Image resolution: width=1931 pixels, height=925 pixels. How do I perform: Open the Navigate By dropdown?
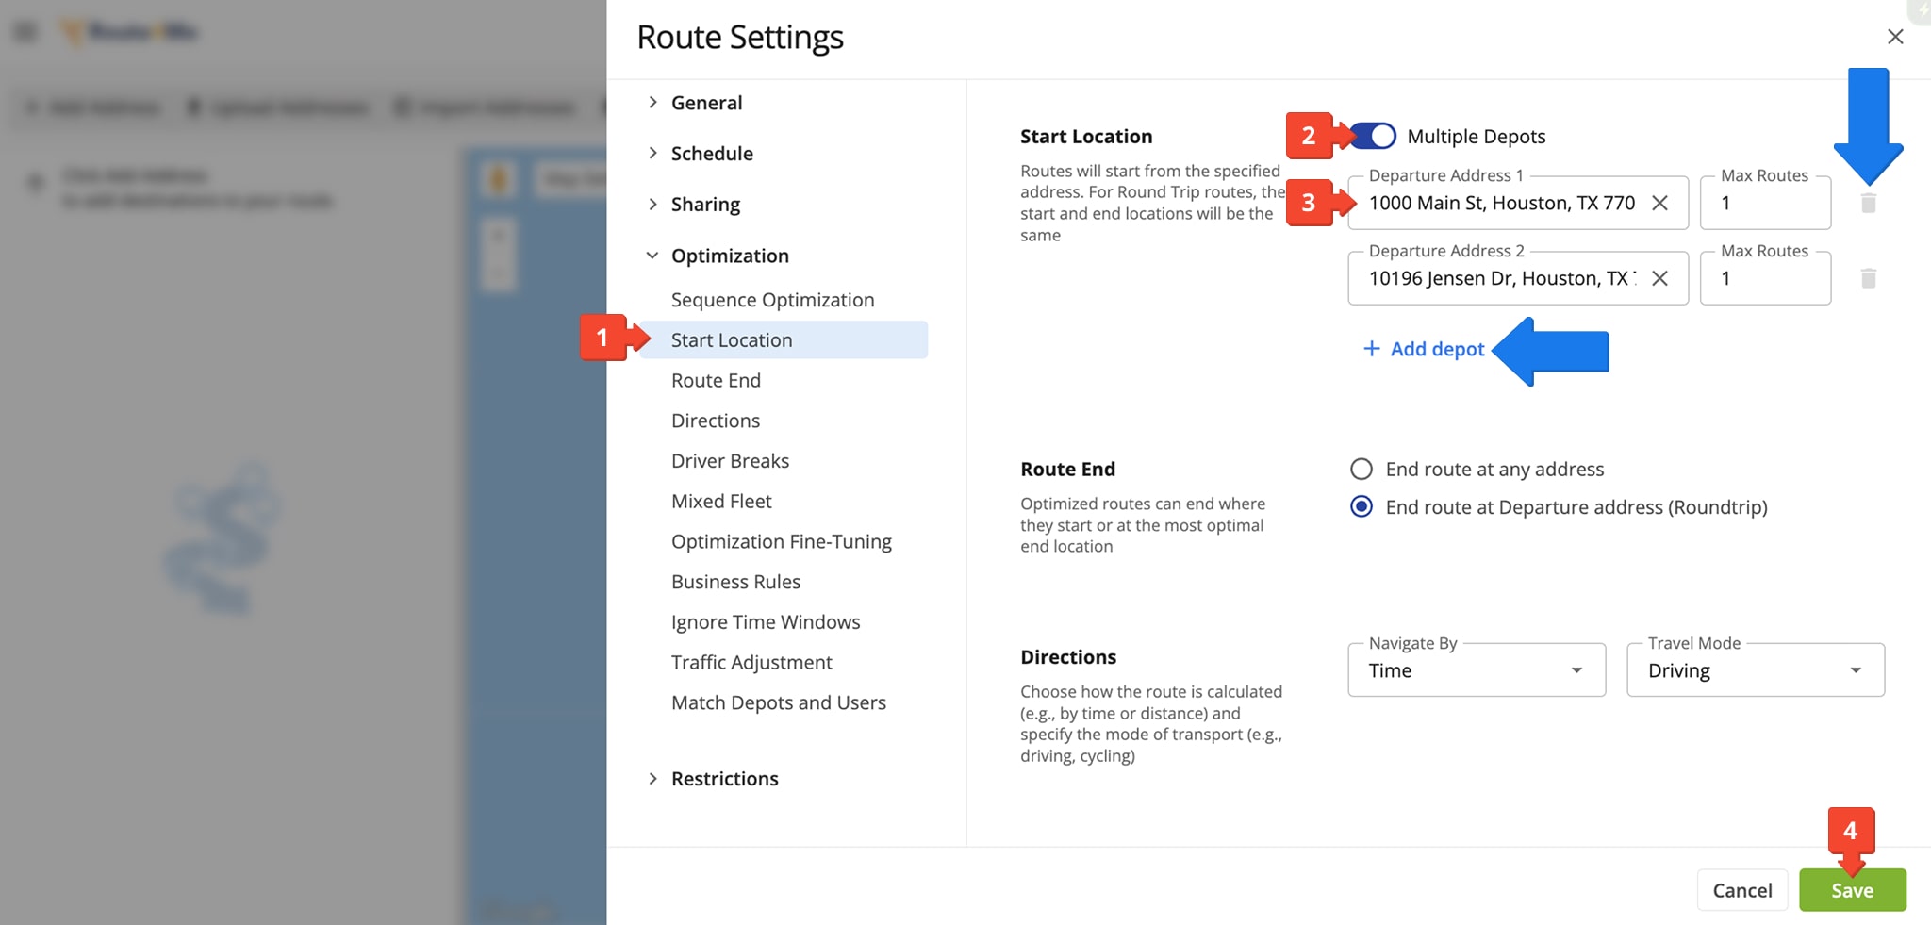1477,669
